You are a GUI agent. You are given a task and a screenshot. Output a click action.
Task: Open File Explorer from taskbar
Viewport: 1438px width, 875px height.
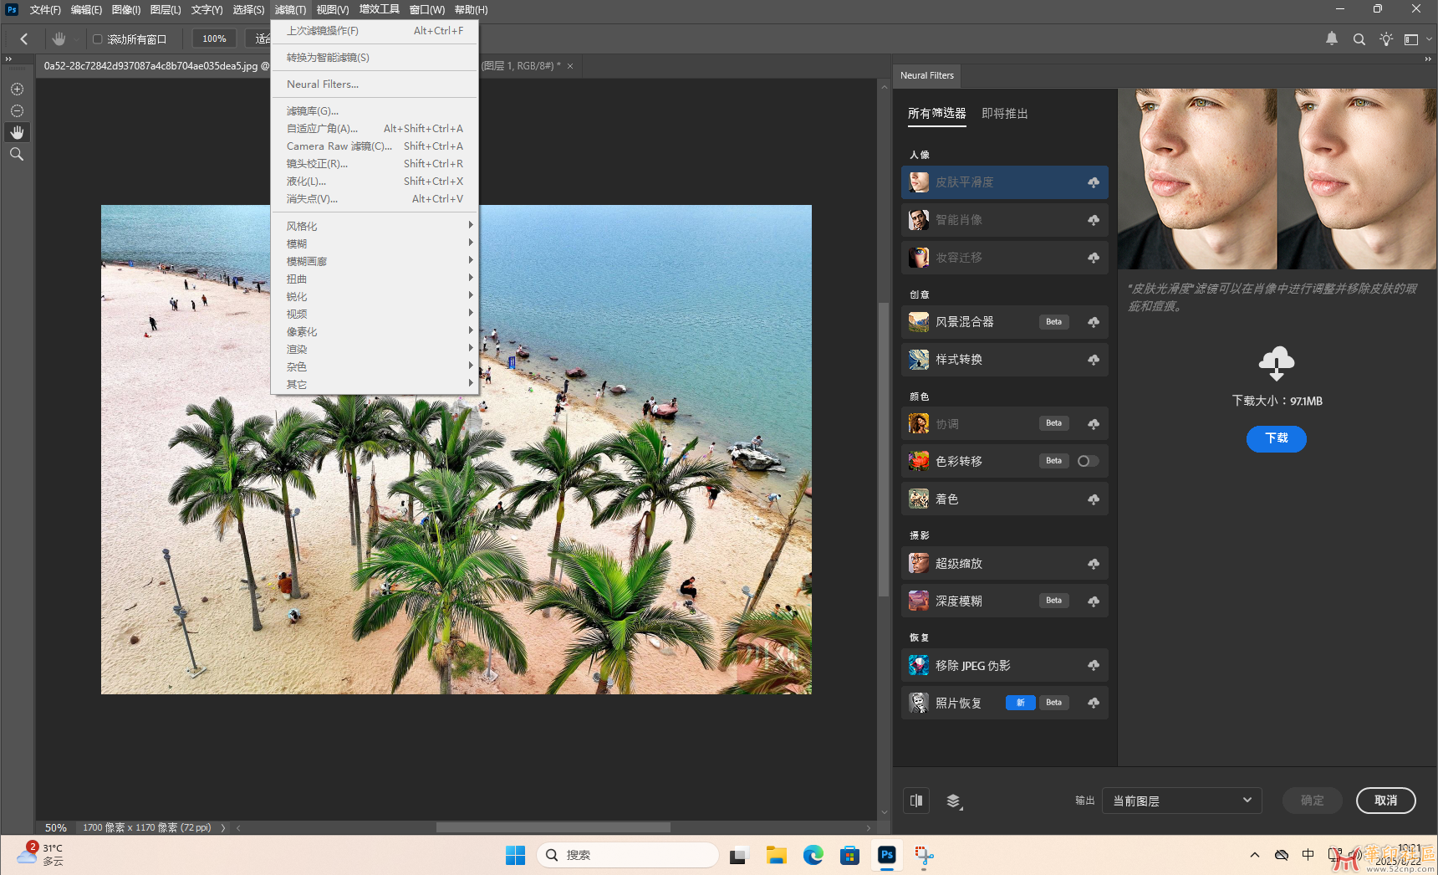(777, 855)
